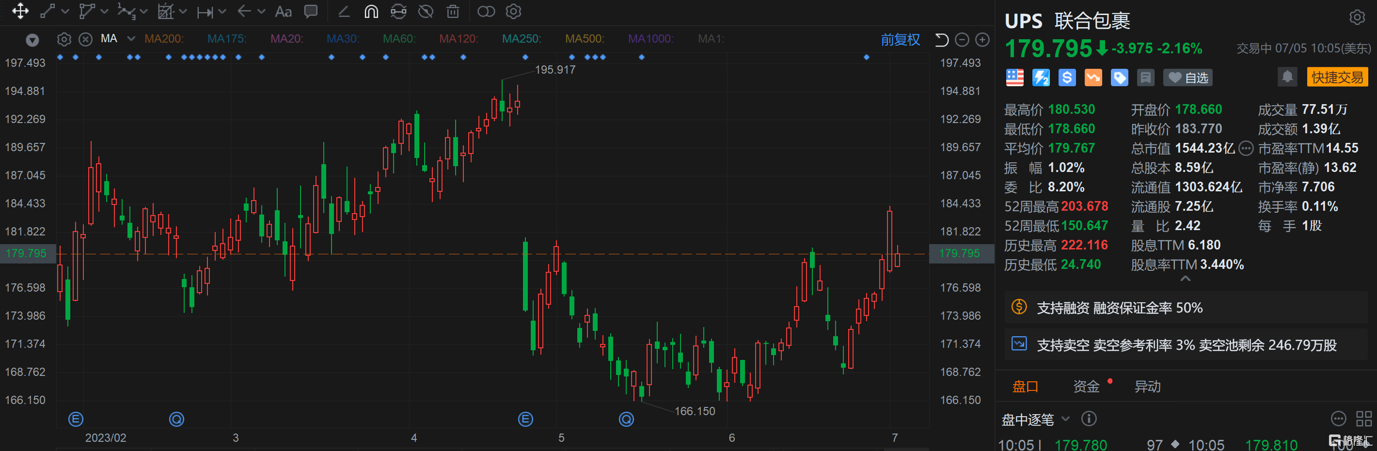Click the 支持卖空 short selling row
The image size is (1377, 451).
(1185, 345)
